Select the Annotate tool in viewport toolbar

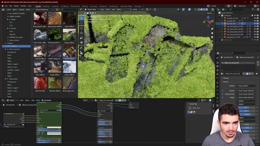(81, 48)
